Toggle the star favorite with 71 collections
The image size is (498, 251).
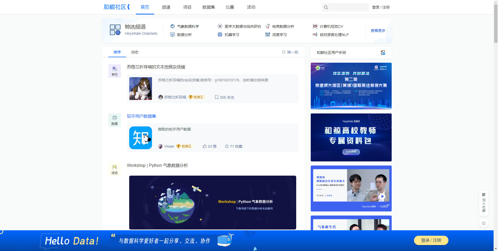[227, 146]
